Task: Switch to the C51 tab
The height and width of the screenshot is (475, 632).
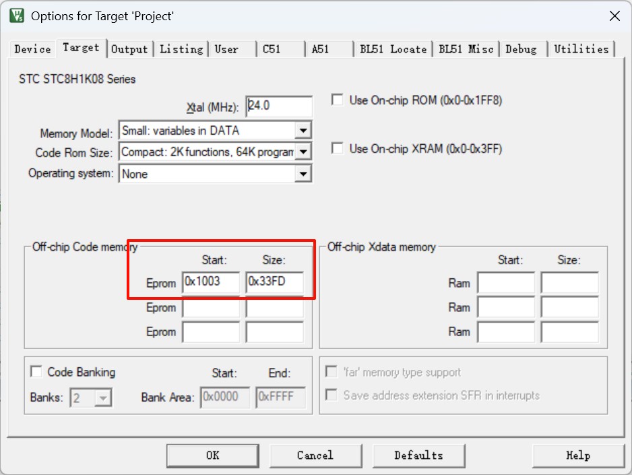Action: 272,49
